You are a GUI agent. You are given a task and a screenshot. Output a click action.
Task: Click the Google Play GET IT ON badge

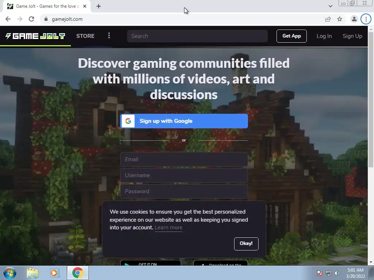point(150,263)
